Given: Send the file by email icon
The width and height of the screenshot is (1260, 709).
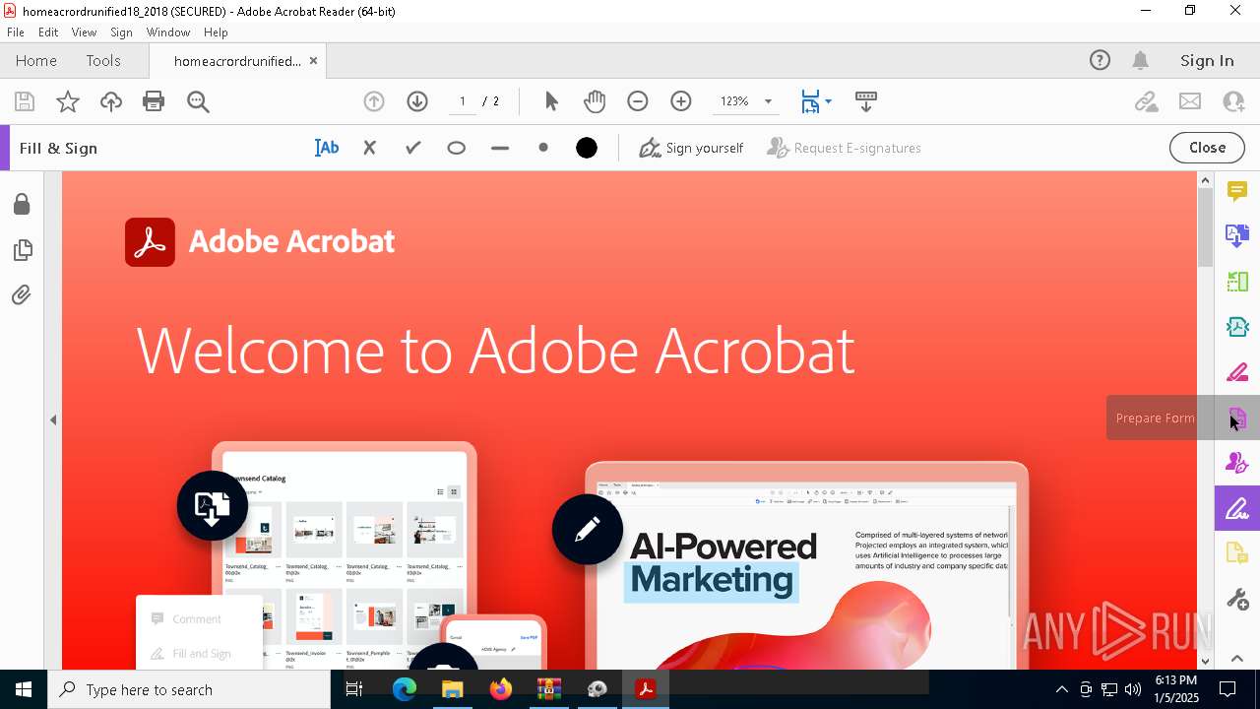Looking at the screenshot, I should pyautogui.click(x=1190, y=101).
